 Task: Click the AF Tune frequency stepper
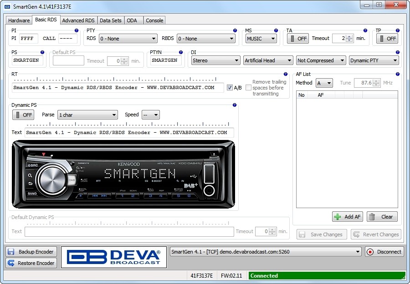(x=376, y=83)
